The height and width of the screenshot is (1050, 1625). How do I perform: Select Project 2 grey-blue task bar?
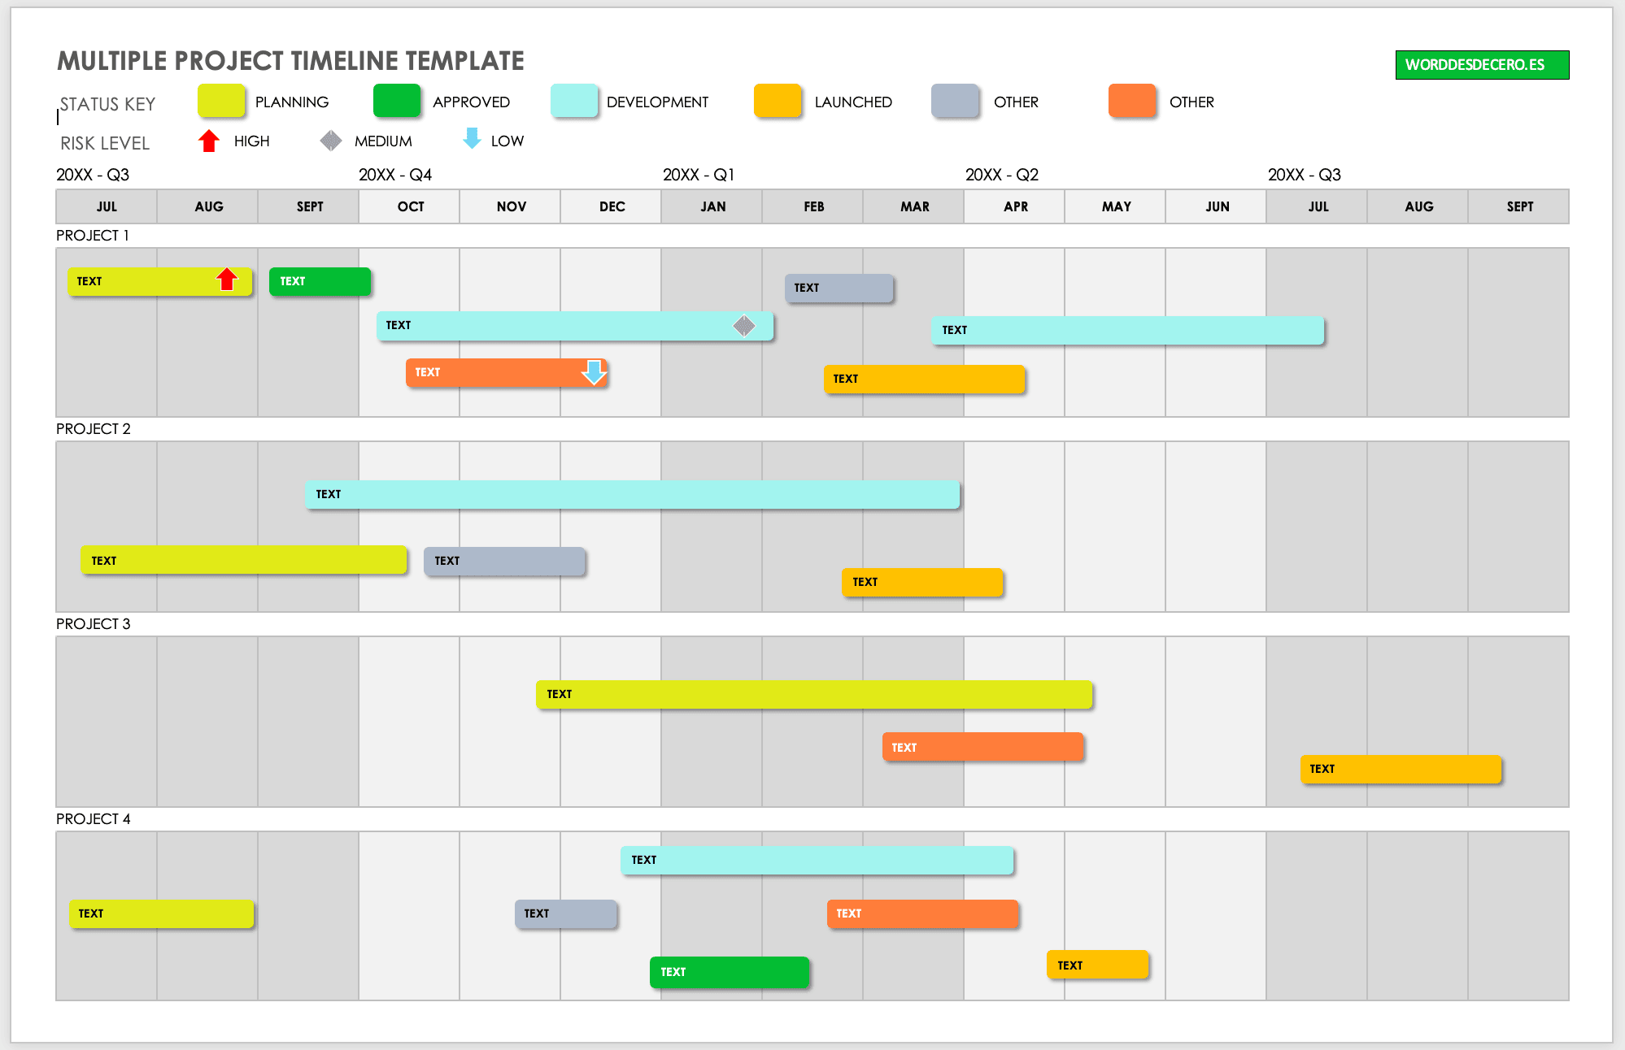[x=504, y=561]
